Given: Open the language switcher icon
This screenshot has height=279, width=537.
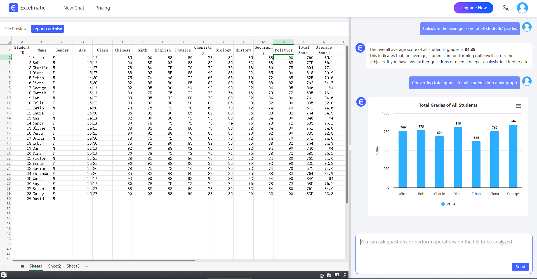Looking at the screenshot, I should 506,8.
